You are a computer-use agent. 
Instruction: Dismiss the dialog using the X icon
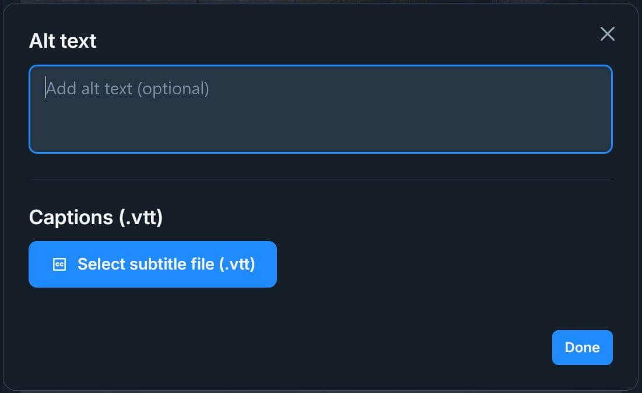point(607,34)
